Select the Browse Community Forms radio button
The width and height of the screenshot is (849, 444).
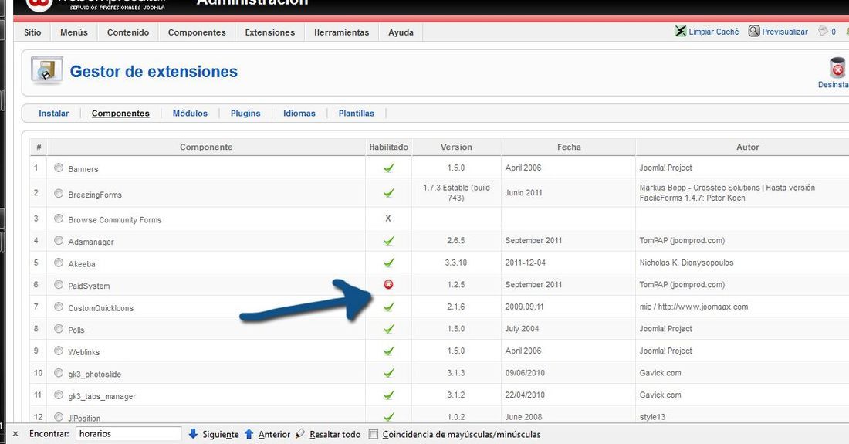(59, 219)
